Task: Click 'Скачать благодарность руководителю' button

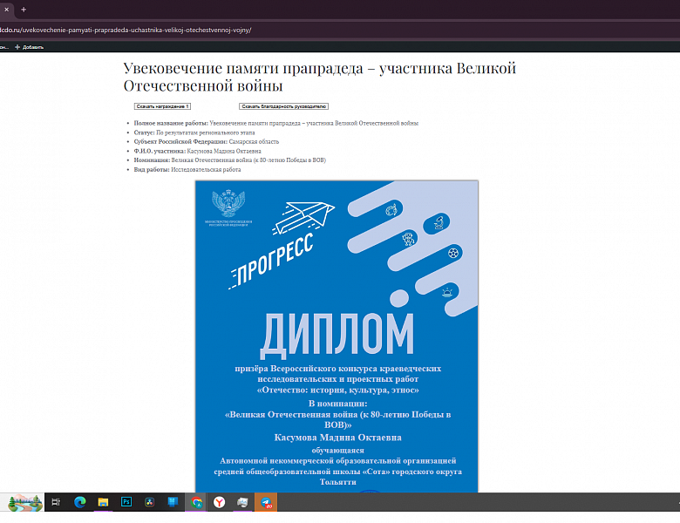Action: click(x=283, y=106)
